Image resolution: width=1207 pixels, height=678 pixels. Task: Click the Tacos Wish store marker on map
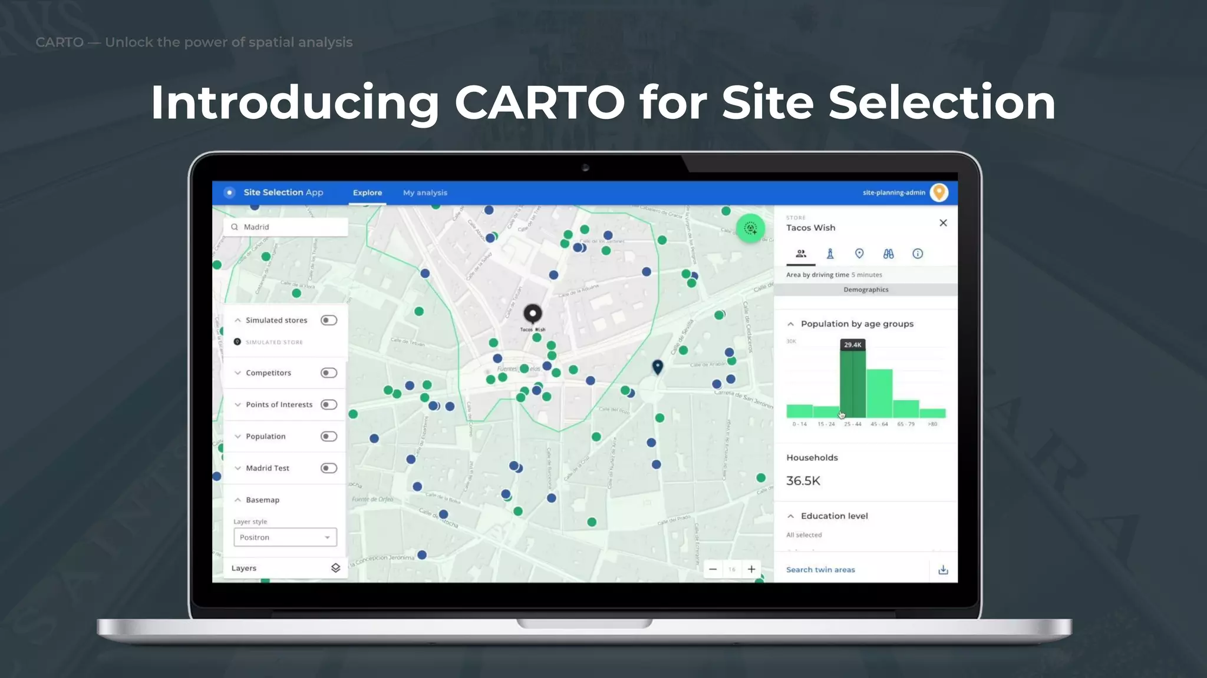coord(533,314)
